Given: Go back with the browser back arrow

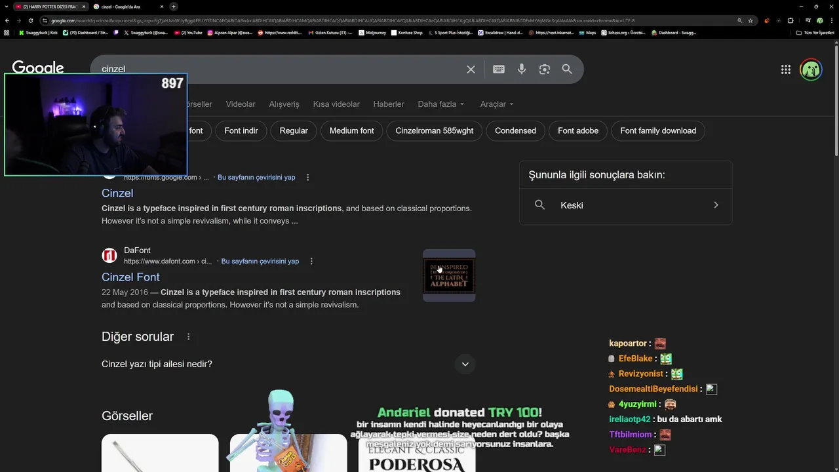Looking at the screenshot, I should (x=7, y=20).
